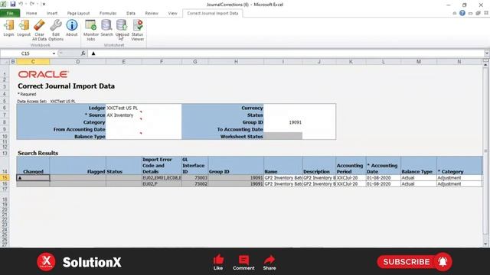Click Accounting Date 01-08-2020 in row 16
490x275 pixels.
point(384,184)
